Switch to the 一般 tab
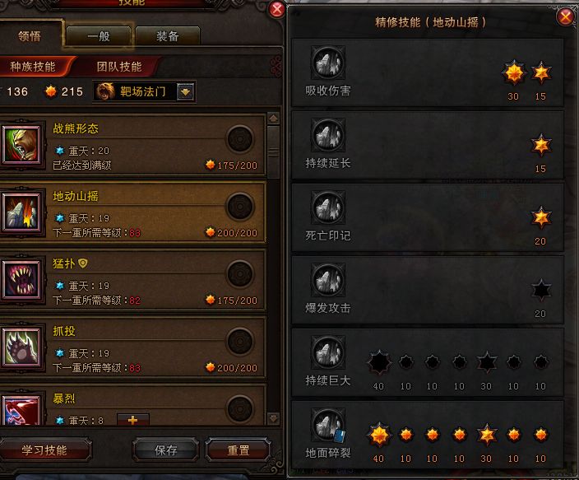Viewport: 579px width, 480px height. pos(99,36)
